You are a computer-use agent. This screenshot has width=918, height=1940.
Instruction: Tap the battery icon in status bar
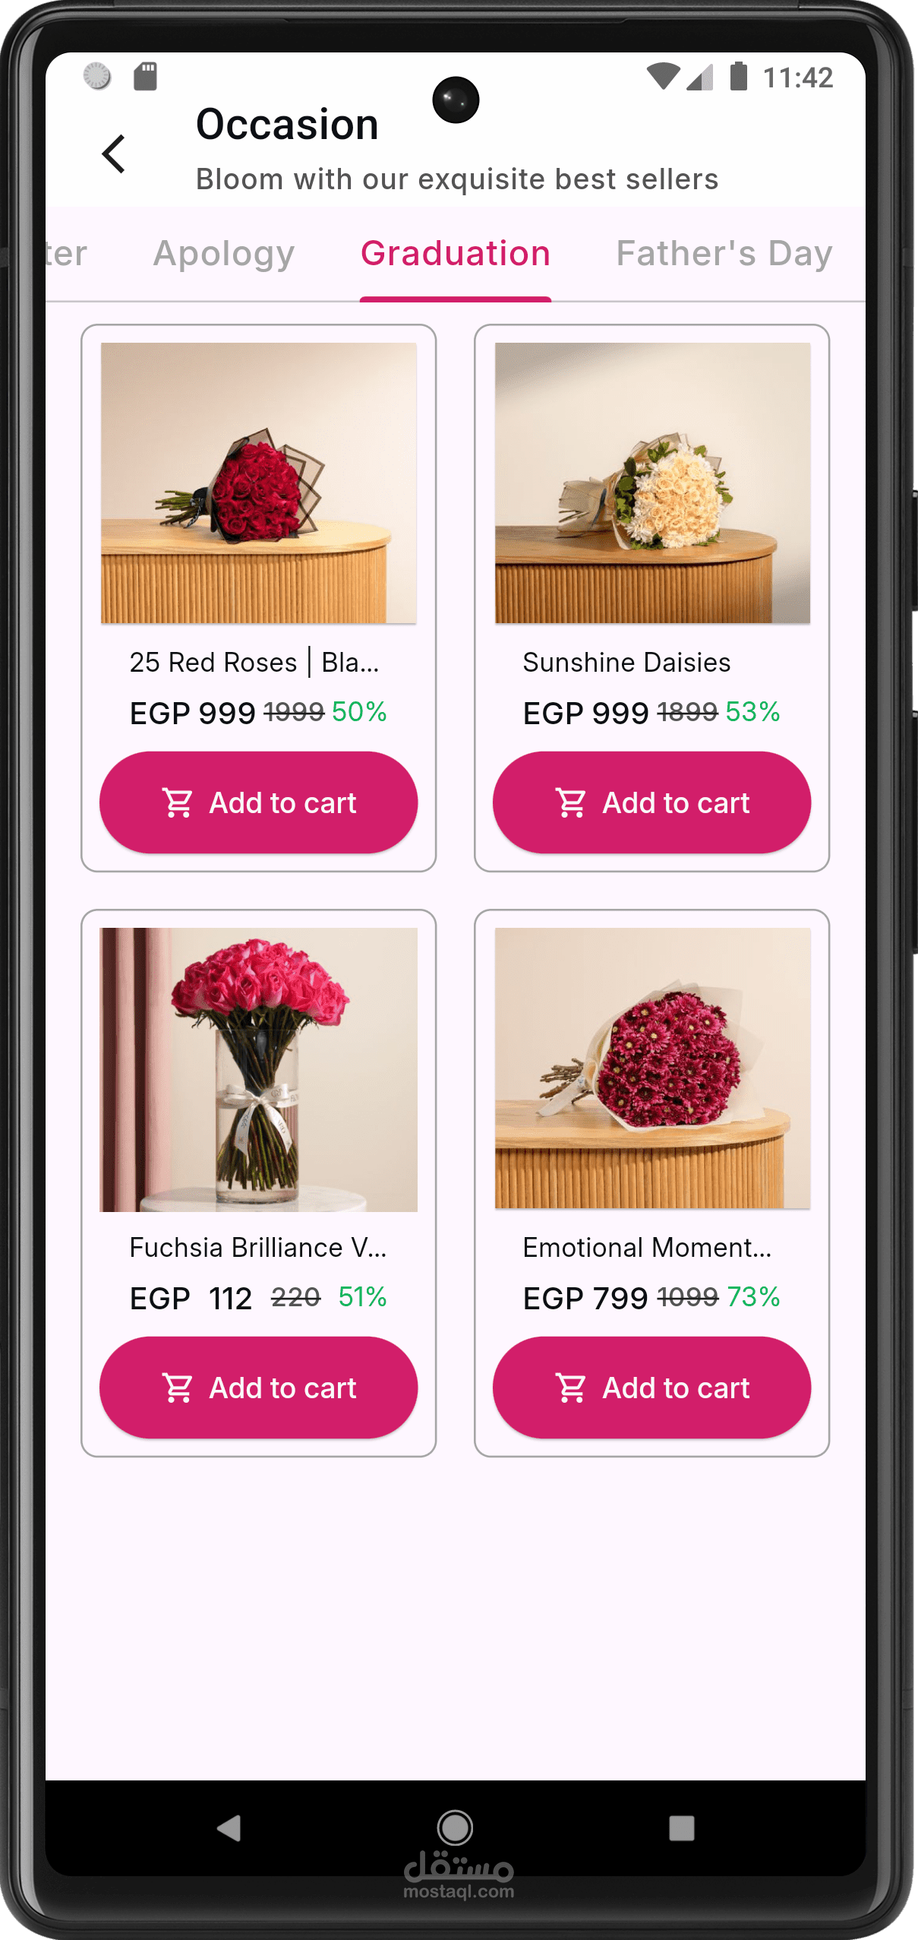(x=738, y=76)
